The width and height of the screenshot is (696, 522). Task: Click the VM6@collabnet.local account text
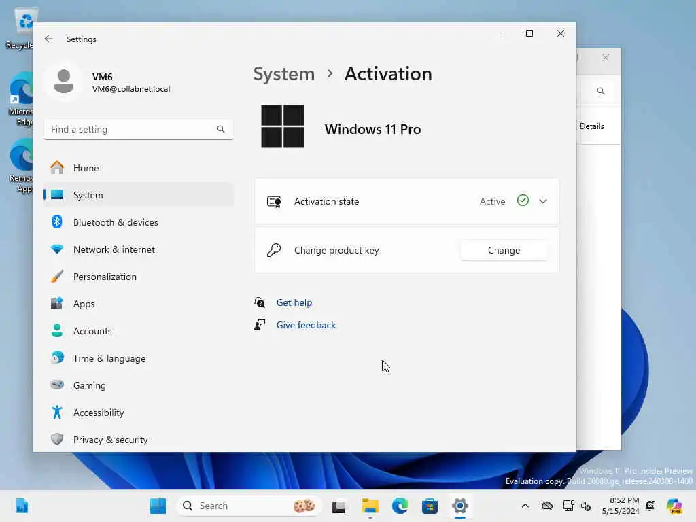(131, 89)
